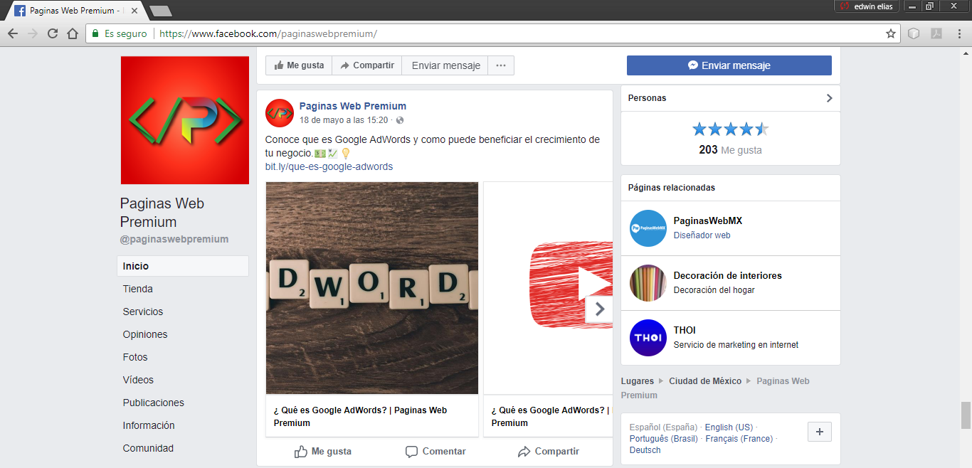The image size is (972, 468).
Task: Click Decoración de interiores page name
Action: pos(728,275)
